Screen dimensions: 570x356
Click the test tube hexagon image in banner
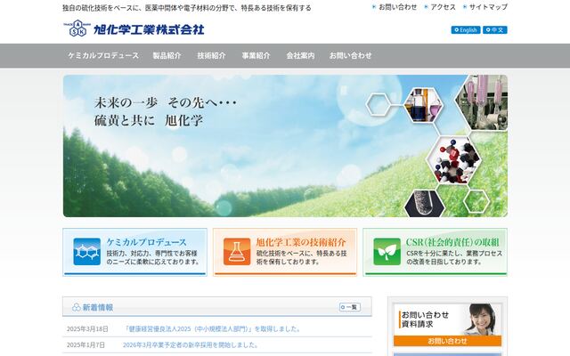pyautogui.click(x=425, y=204)
